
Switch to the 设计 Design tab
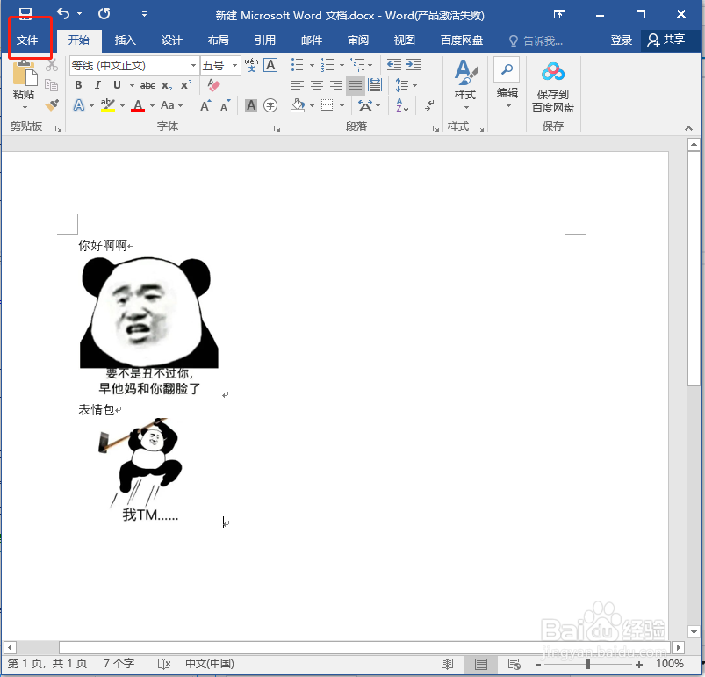pos(172,40)
